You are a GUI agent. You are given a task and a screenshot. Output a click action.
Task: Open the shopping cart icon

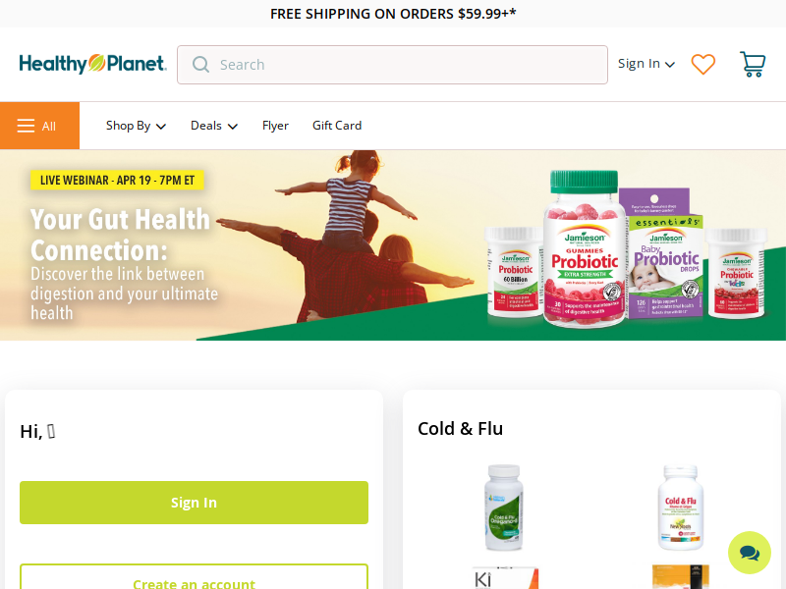(753, 64)
